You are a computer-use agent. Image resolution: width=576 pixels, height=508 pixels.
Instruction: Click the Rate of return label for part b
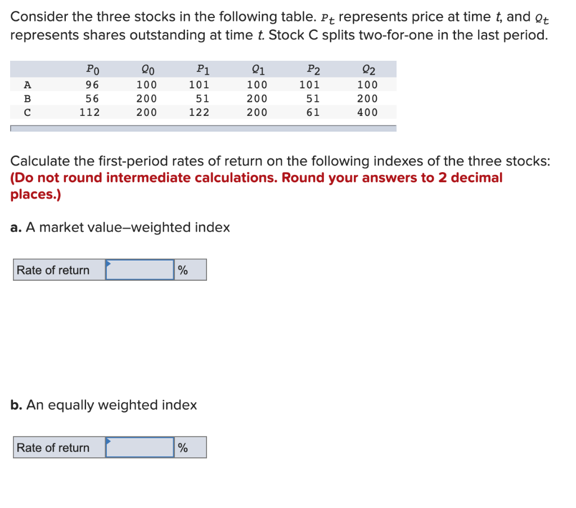[x=53, y=448]
